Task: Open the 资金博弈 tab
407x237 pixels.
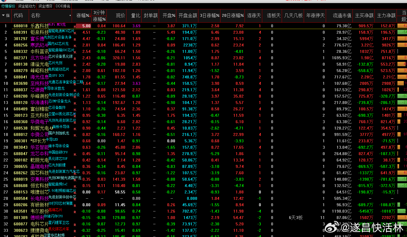Action: [46, 6]
